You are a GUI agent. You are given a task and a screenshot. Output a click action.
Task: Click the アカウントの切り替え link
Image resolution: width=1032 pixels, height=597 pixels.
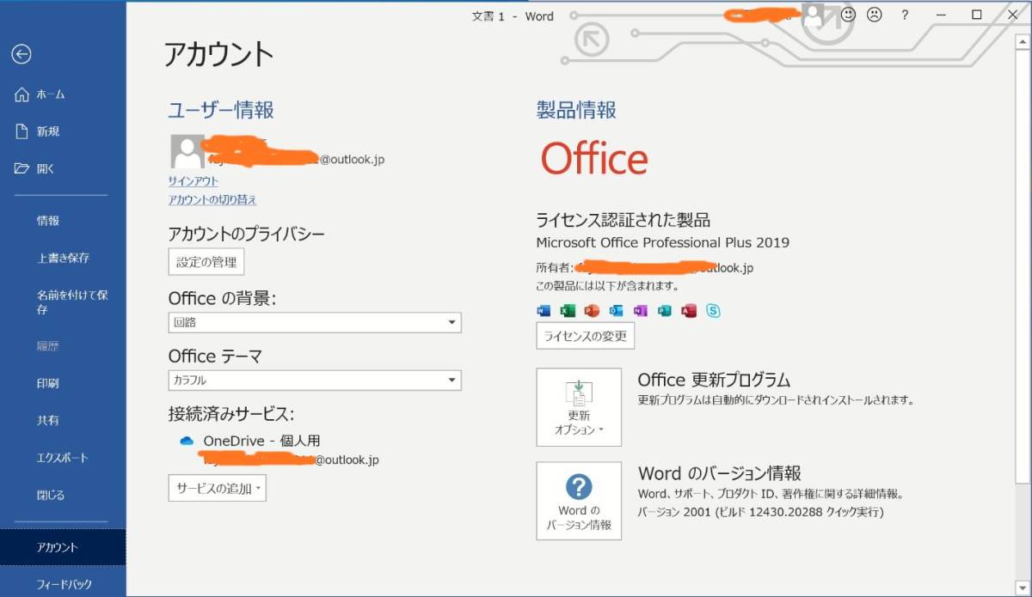pyautogui.click(x=212, y=200)
